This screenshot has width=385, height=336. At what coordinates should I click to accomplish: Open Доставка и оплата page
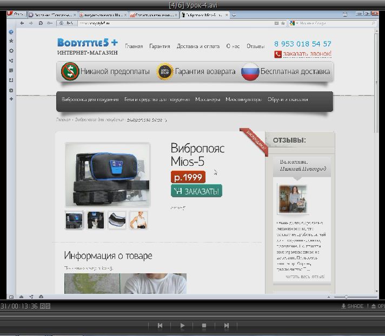point(198,46)
